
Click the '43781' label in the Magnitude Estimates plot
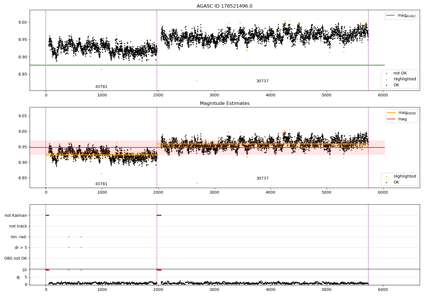point(101,184)
